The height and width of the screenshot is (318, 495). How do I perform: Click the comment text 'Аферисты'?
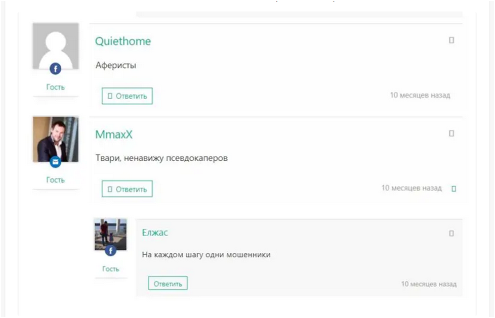coord(116,65)
